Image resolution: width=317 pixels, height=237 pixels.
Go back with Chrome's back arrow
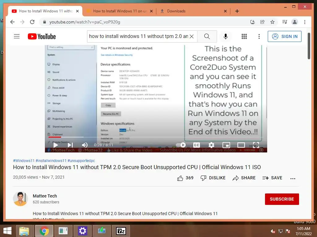click(x=12, y=22)
